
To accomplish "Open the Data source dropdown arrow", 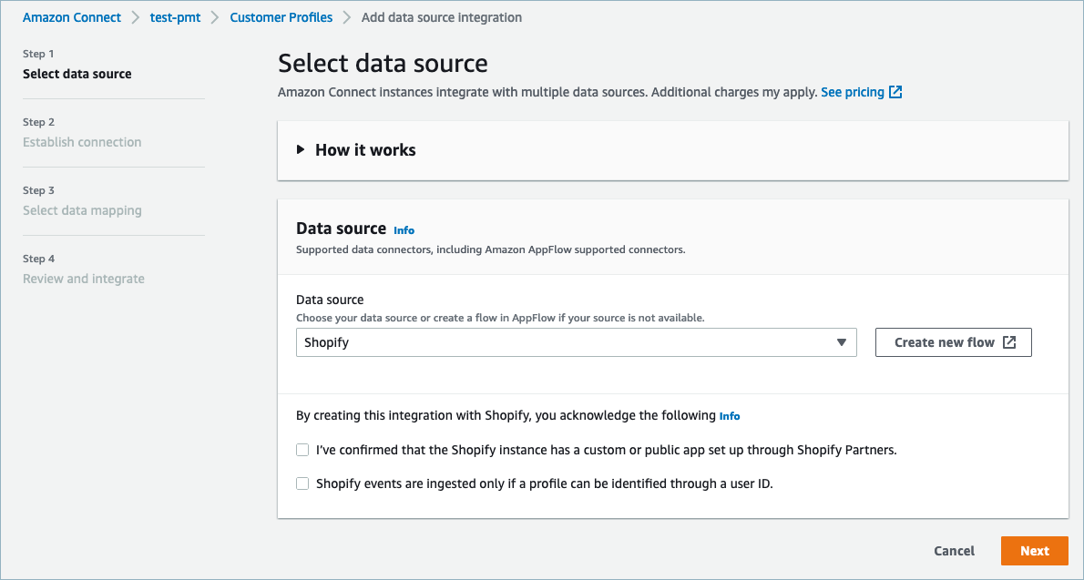I will [x=841, y=342].
